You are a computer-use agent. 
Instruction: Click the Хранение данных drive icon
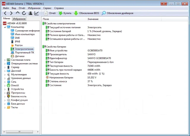pyautogui.click(x=9, y=78)
